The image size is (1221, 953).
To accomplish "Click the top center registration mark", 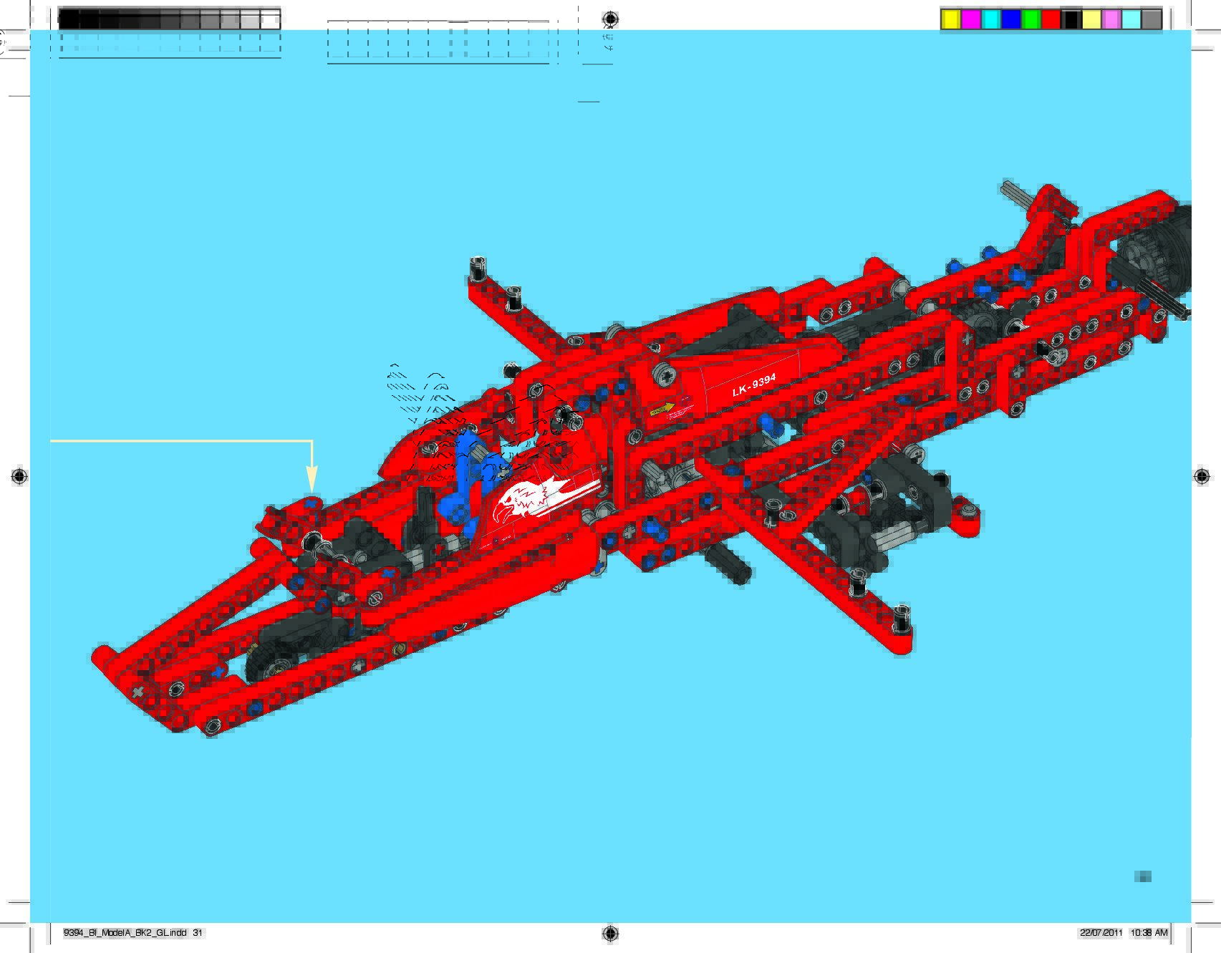I will pyautogui.click(x=610, y=19).
